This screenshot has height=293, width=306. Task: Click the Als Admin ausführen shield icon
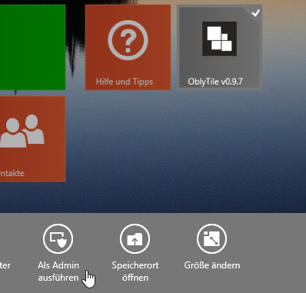58,238
